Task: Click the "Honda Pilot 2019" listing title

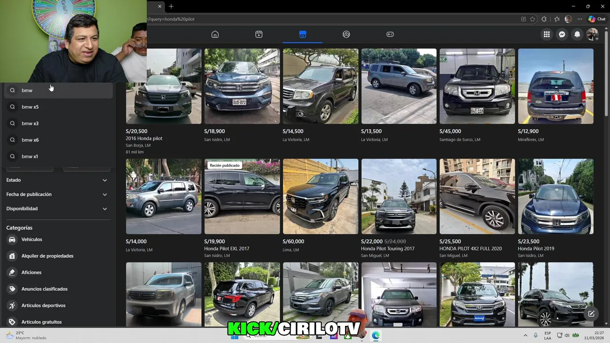Action: coord(536,249)
